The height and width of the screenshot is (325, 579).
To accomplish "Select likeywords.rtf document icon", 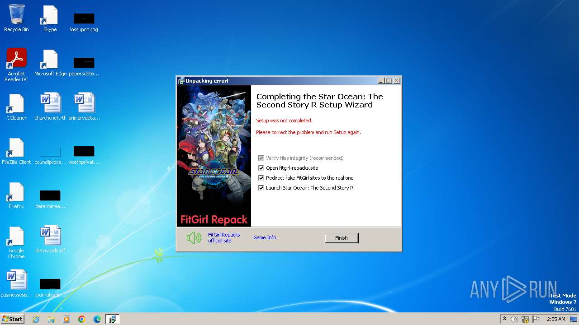I will tap(50, 239).
